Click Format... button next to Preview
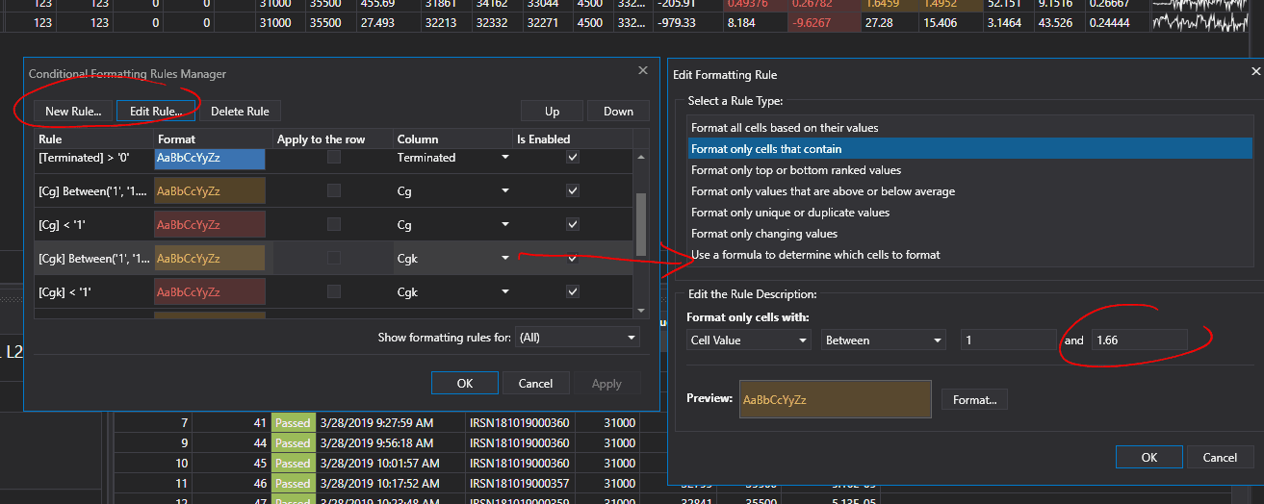The height and width of the screenshot is (504, 1264). [974, 399]
